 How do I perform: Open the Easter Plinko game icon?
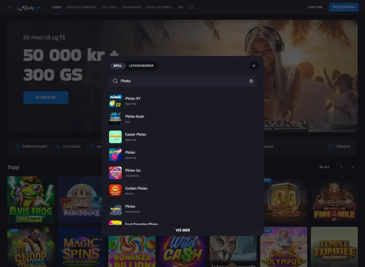pyautogui.click(x=115, y=137)
